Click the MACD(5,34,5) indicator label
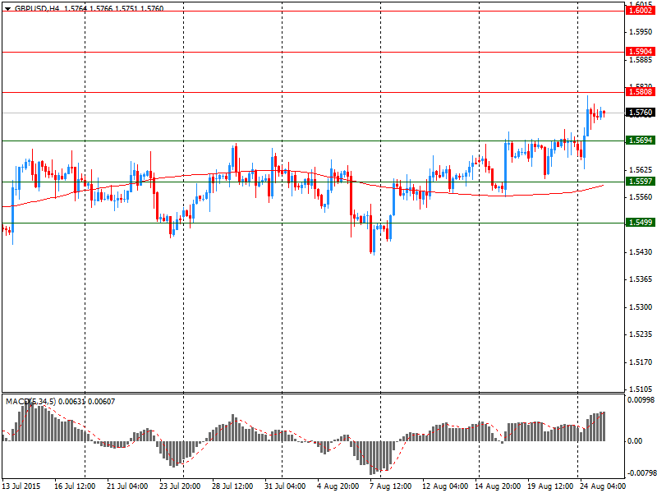This screenshot has height=493, width=657. 30,402
